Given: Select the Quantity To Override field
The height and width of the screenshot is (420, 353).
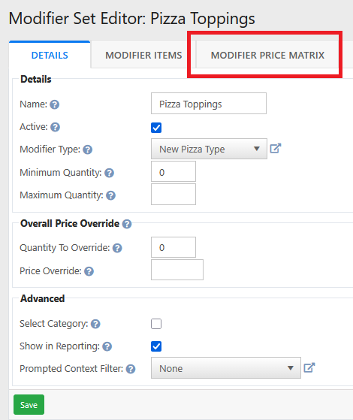Looking at the screenshot, I should (x=173, y=247).
